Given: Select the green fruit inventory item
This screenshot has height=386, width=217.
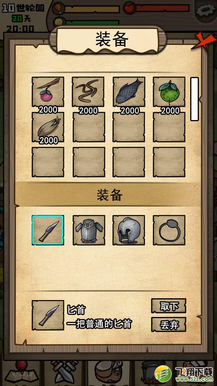Looking at the screenshot, I should (169, 92).
